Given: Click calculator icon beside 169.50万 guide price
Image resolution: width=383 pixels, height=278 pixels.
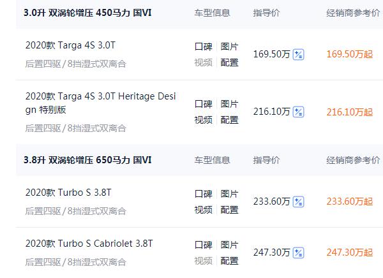Looking at the screenshot, I should tap(298, 55).
